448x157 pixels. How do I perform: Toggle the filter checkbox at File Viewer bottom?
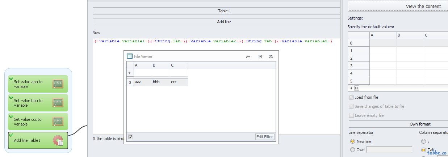tap(131, 137)
